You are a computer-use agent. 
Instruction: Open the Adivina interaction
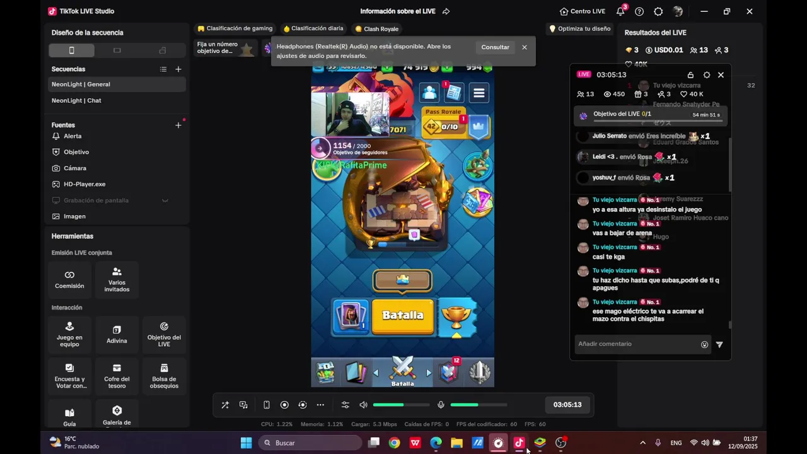click(x=117, y=334)
